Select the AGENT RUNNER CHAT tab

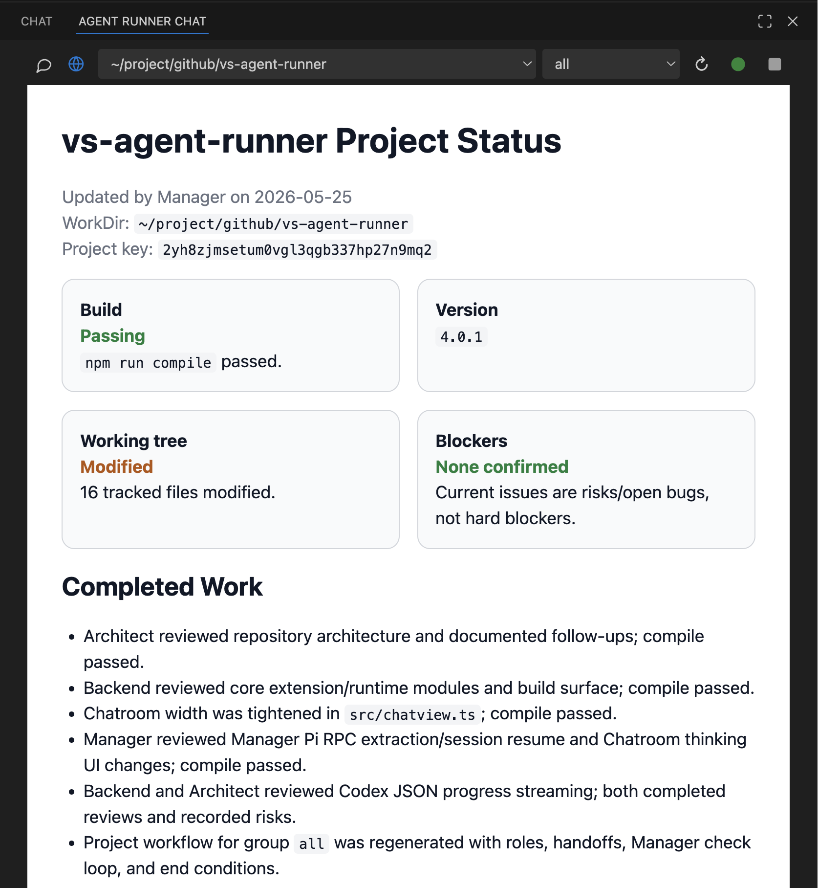[x=142, y=22]
